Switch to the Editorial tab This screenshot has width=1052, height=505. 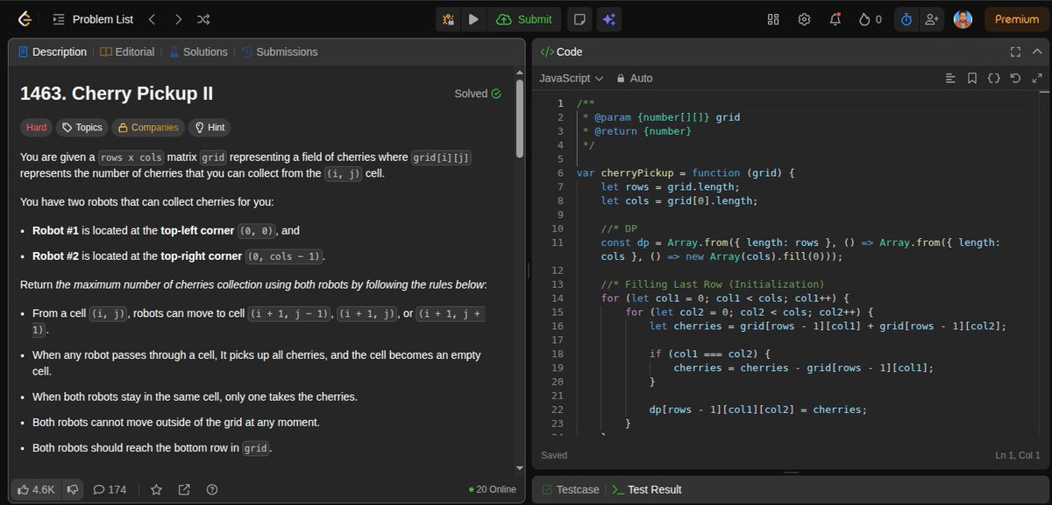click(x=127, y=52)
